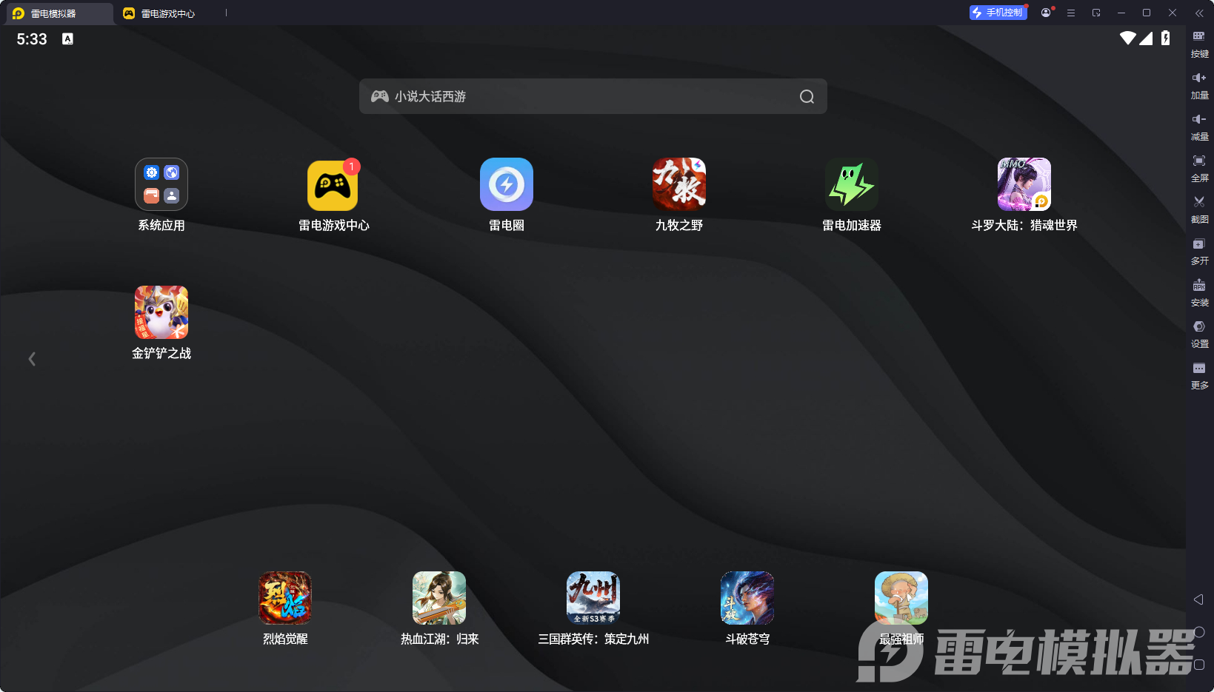Click the magnifier search icon
This screenshot has height=692, width=1214.
point(807,96)
